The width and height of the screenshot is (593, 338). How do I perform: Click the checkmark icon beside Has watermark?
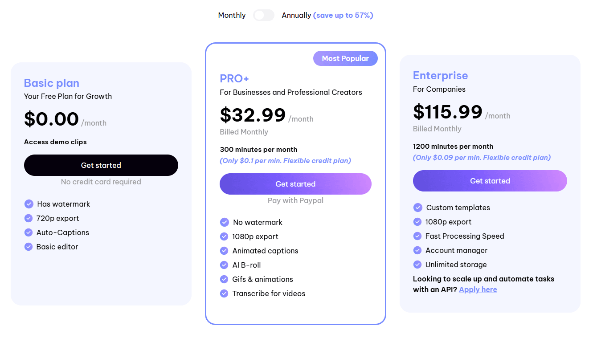(x=29, y=204)
